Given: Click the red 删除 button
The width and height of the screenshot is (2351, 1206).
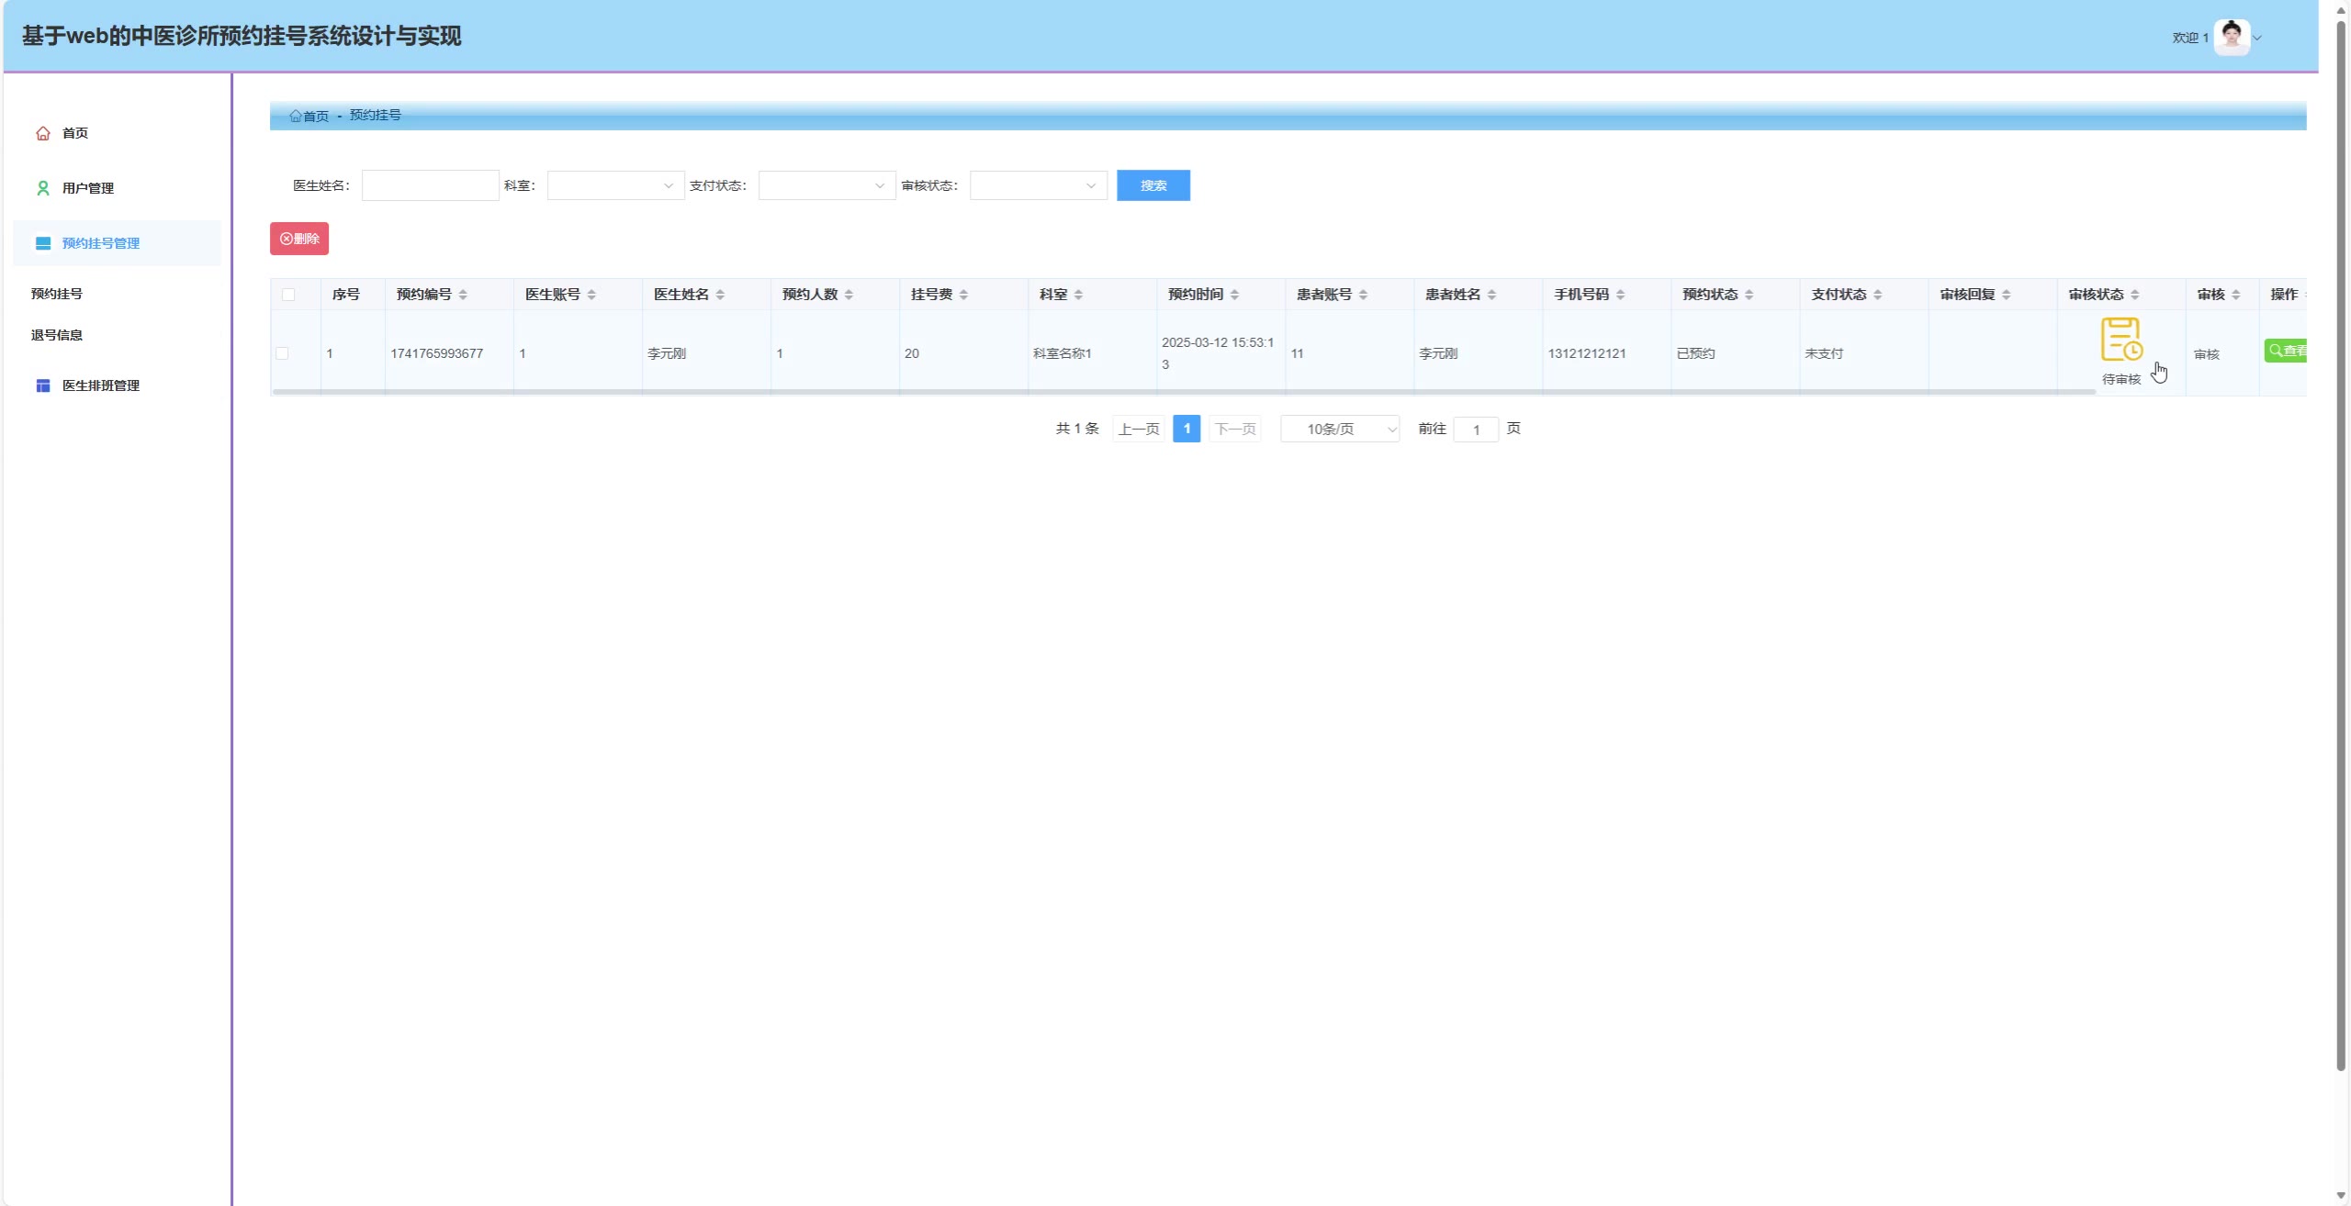Looking at the screenshot, I should (299, 239).
